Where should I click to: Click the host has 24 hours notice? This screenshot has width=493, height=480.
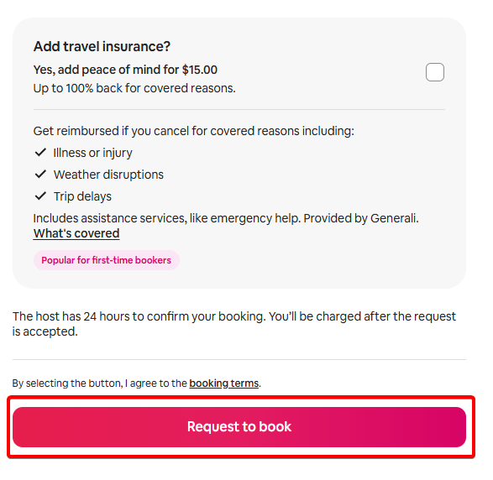click(234, 324)
